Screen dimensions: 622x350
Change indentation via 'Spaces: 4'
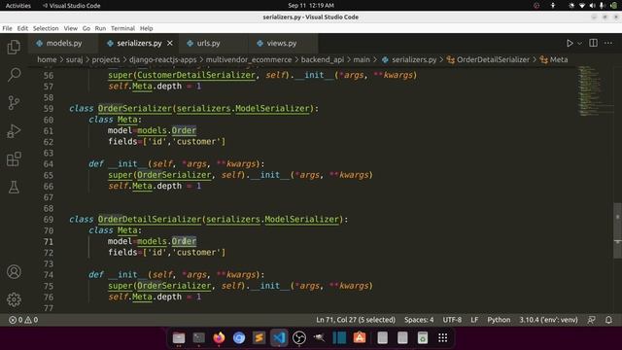coord(419,320)
